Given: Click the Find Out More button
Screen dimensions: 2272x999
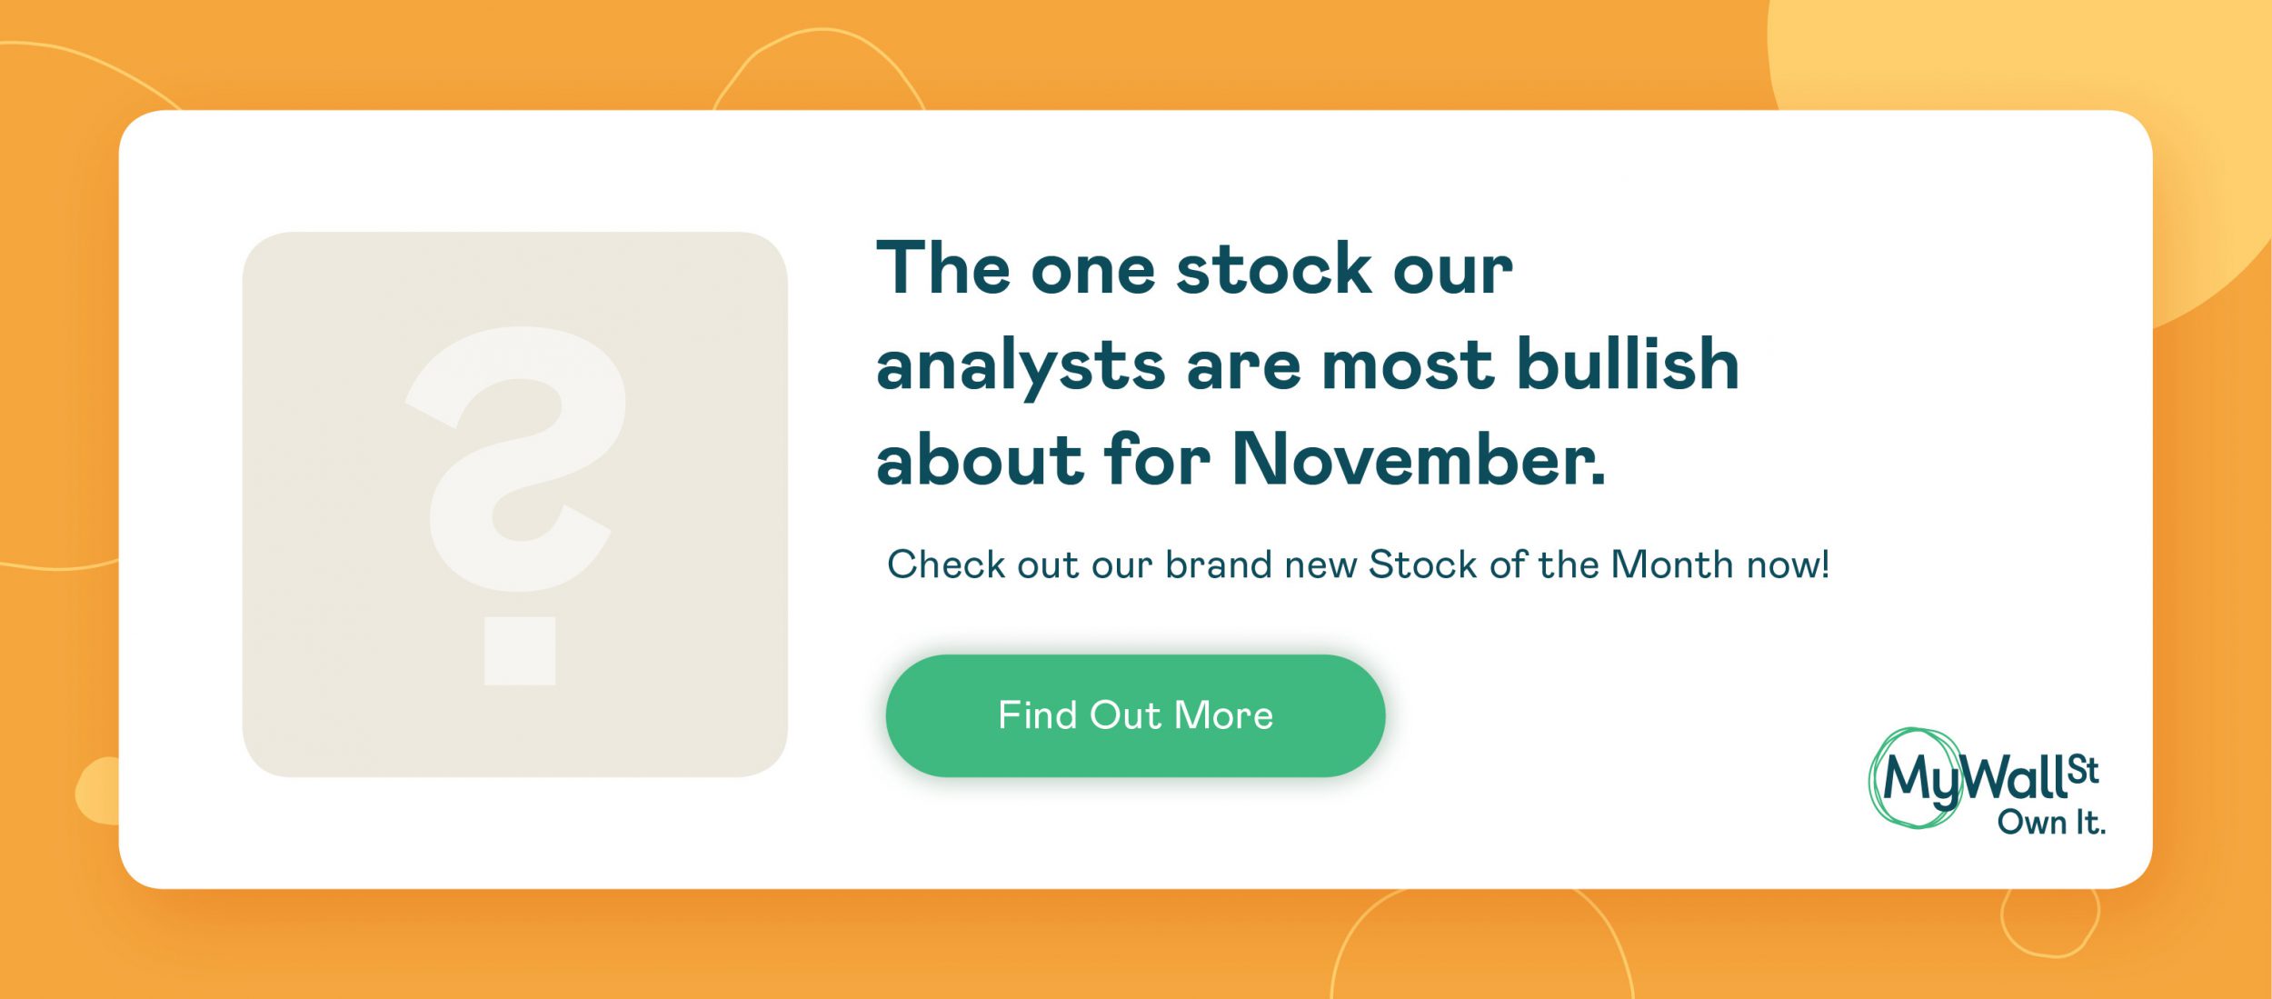Looking at the screenshot, I should point(1135,715).
